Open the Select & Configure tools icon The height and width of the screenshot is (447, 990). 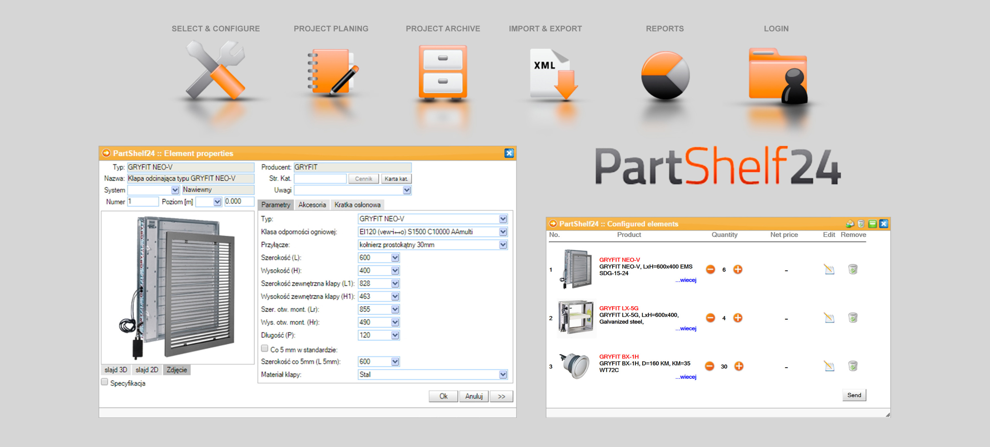(215, 70)
